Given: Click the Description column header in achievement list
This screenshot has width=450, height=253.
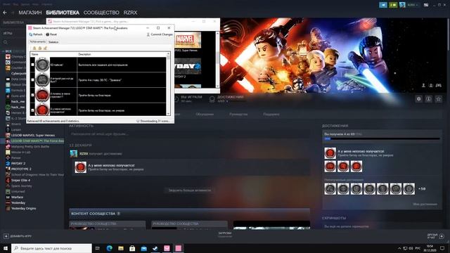Looking at the screenshot, I should pyautogui.click(x=122, y=54).
